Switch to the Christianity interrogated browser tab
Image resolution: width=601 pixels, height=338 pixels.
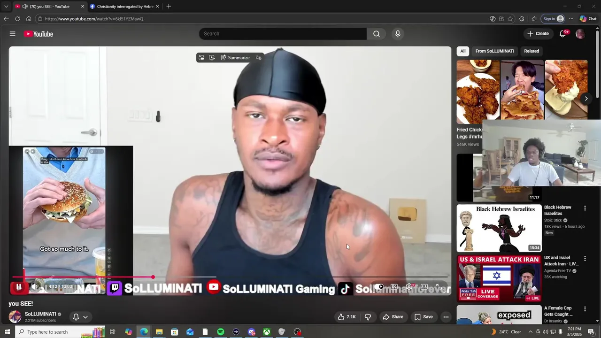pyautogui.click(x=124, y=7)
